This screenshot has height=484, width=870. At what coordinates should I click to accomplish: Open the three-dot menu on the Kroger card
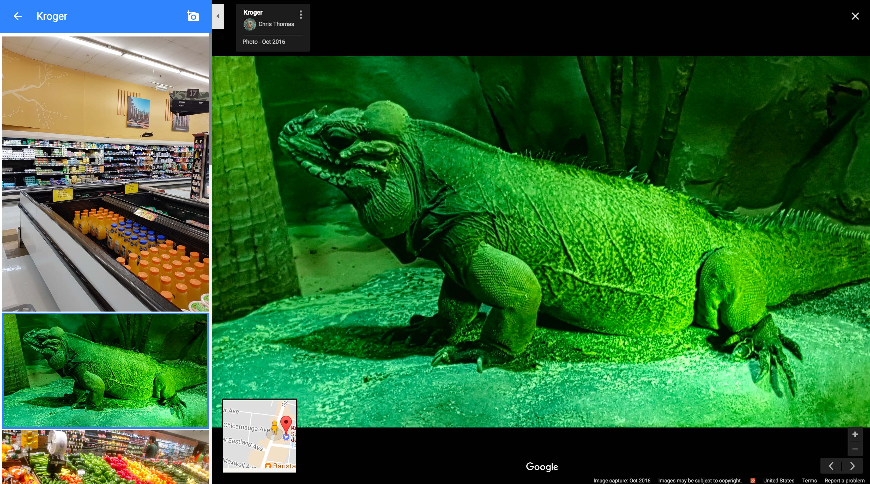(301, 15)
